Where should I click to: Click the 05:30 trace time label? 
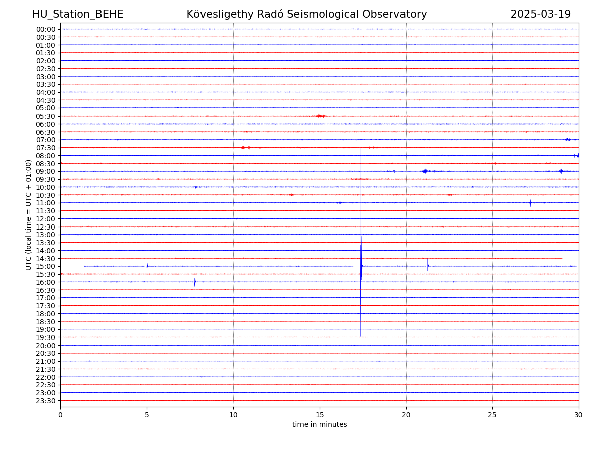point(46,116)
